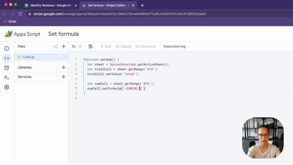Screen dimensions: 293x165
Task: Add a library with plus icon
Action: pos(64,67)
